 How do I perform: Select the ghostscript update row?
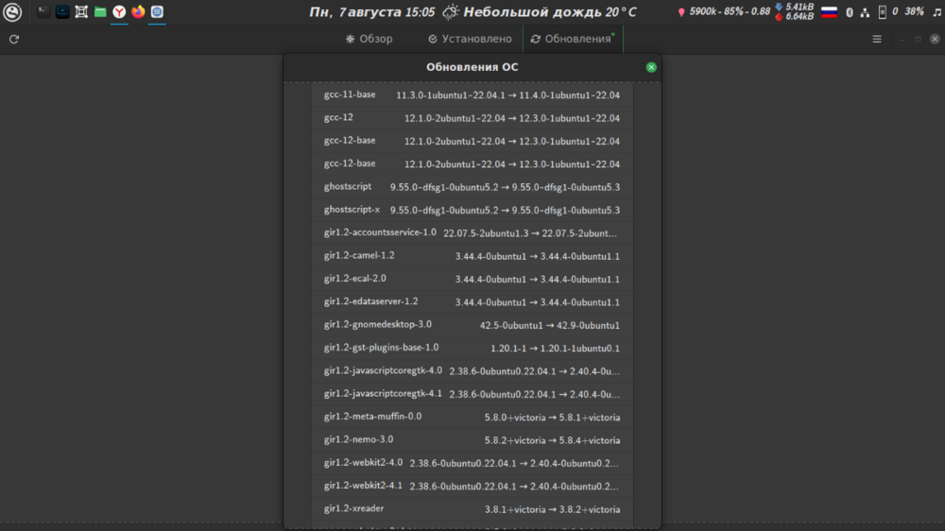[x=472, y=187]
